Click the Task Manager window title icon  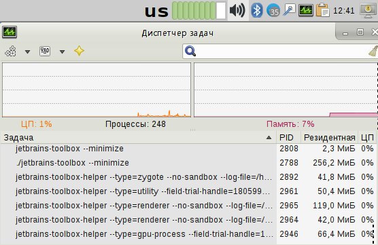[x=10, y=32]
